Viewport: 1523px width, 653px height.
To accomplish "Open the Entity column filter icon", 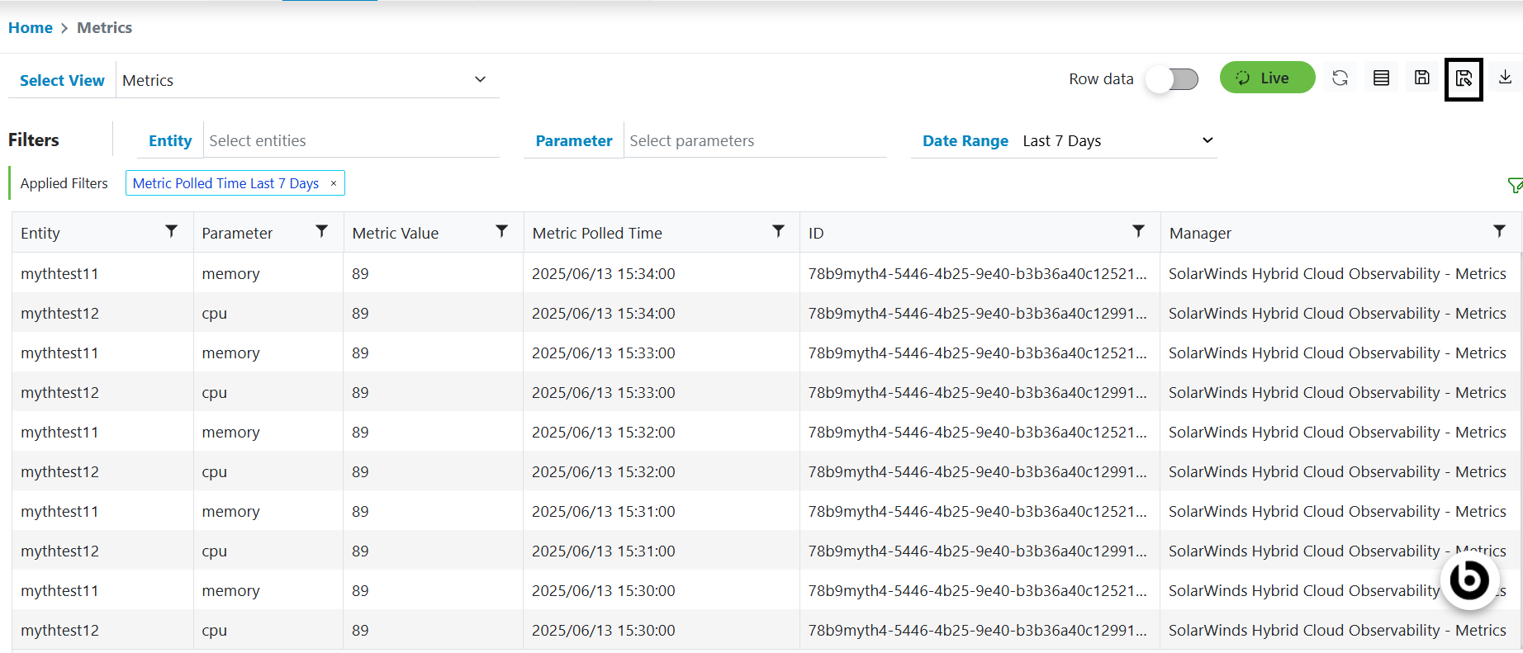I will [x=171, y=232].
